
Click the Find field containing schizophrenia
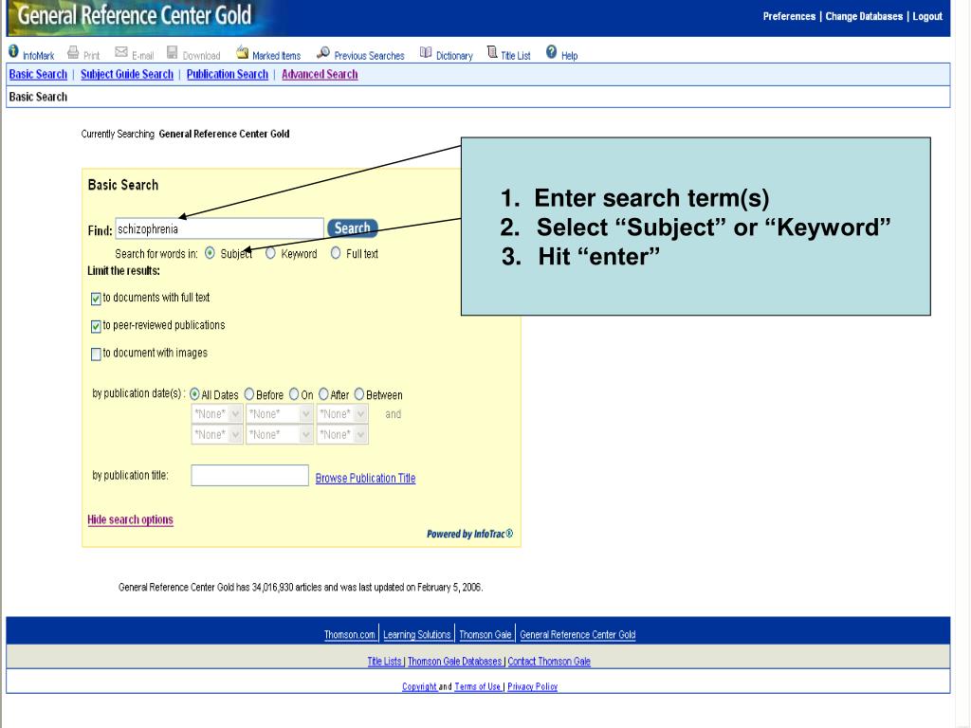(219, 229)
